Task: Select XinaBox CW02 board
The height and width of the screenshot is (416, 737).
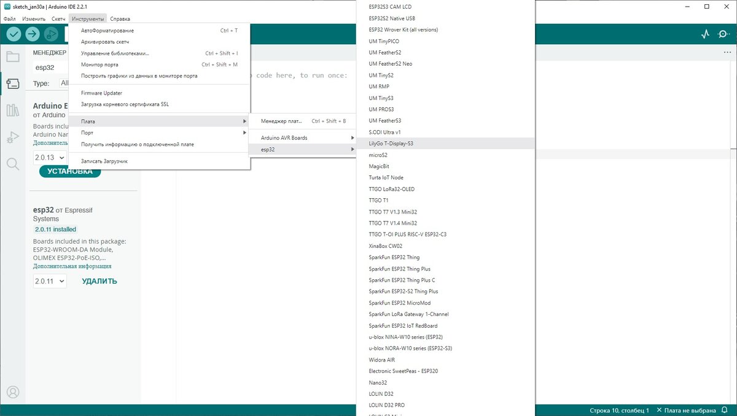Action: 445,245
